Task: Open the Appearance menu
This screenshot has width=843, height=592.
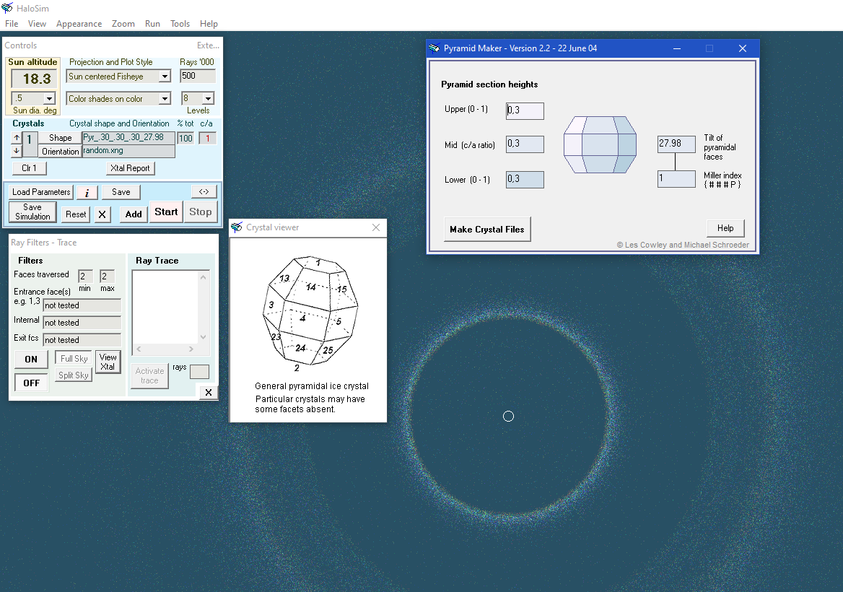Action: 79,24
